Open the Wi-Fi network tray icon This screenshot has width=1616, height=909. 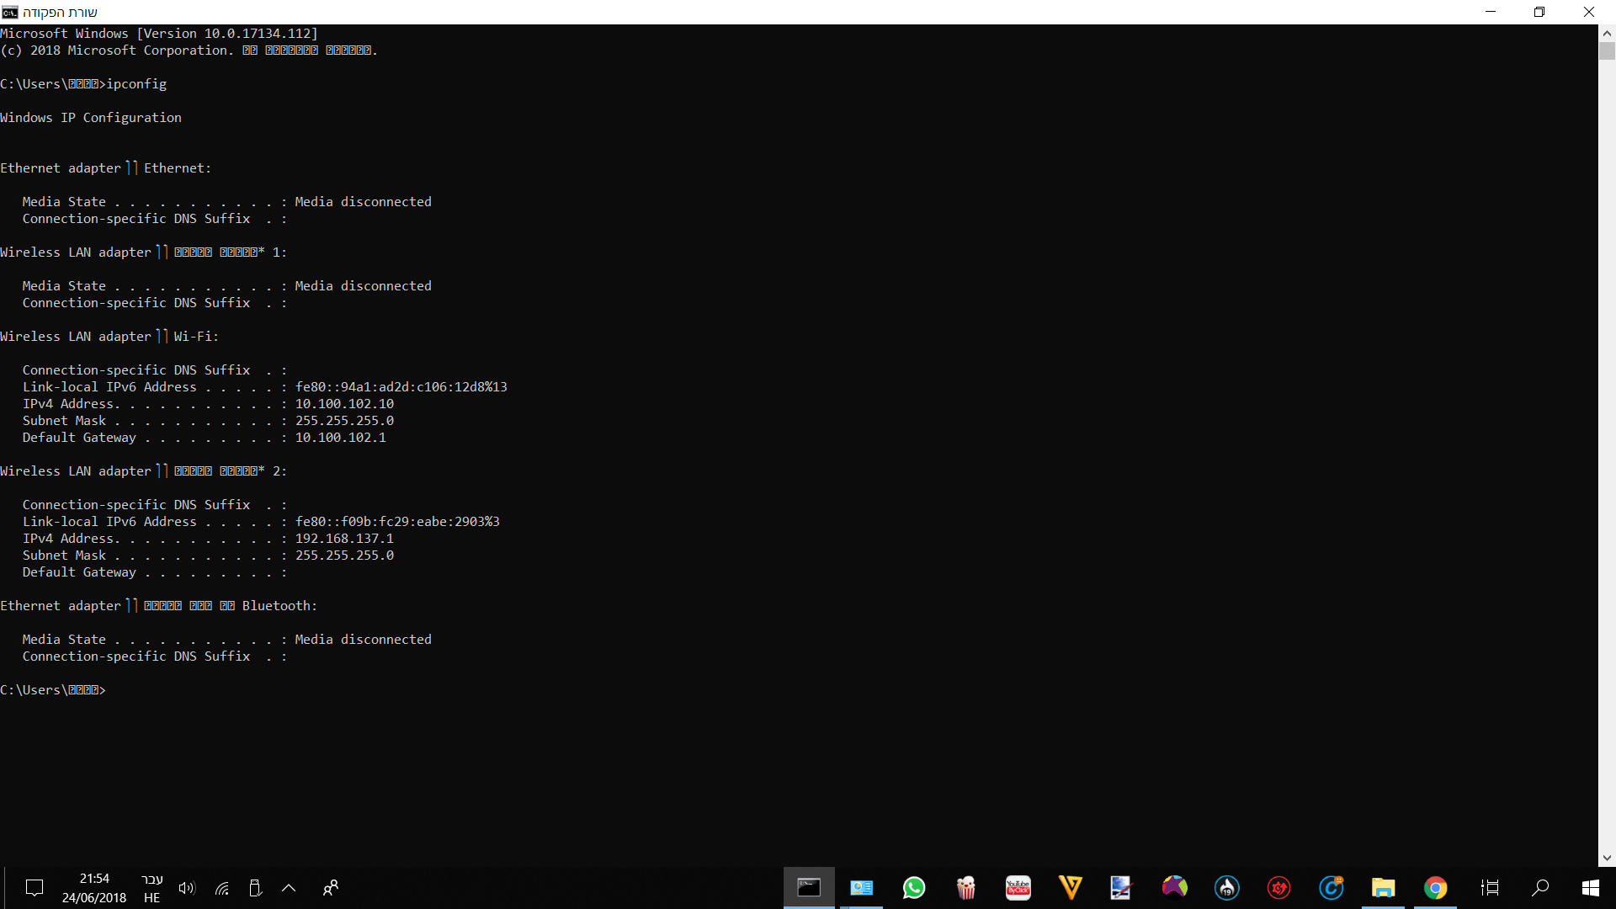click(221, 888)
